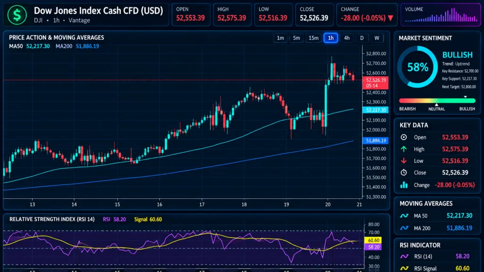This screenshot has height=272, width=484.
Task: Click the Volume mini bar chart
Action: click(x=441, y=16)
